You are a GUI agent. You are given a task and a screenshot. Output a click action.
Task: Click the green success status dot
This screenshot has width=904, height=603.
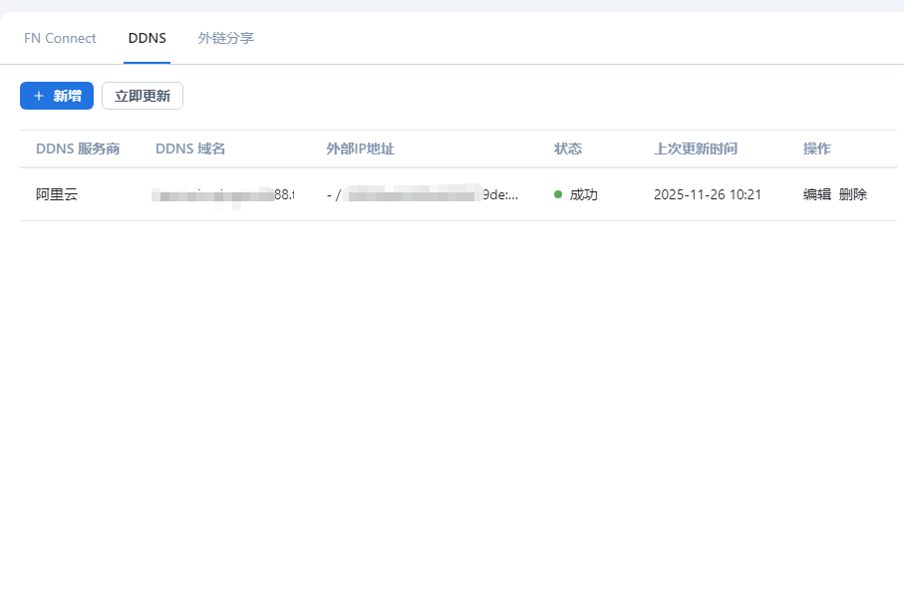point(558,194)
